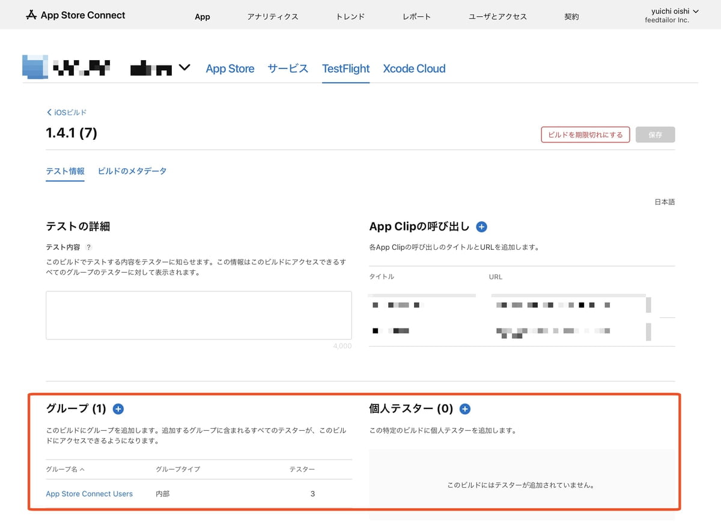
Task: Open the App menu item
Action: point(202,17)
